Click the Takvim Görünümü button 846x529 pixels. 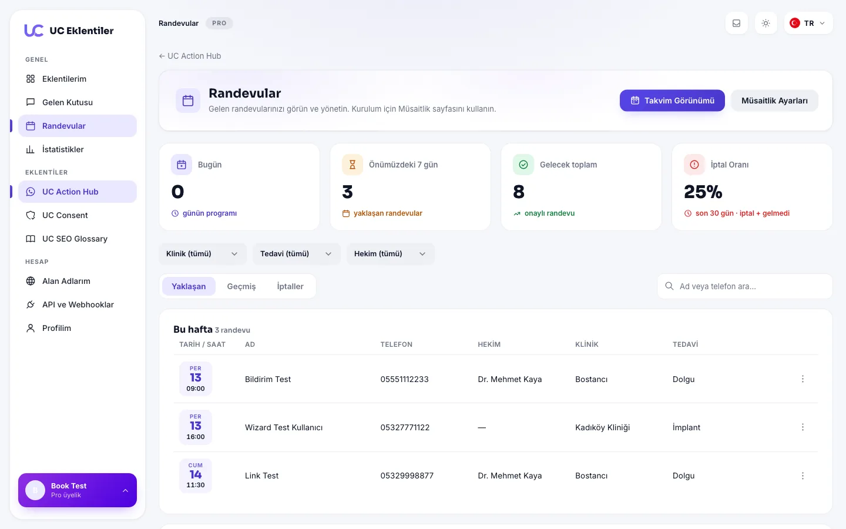click(672, 101)
